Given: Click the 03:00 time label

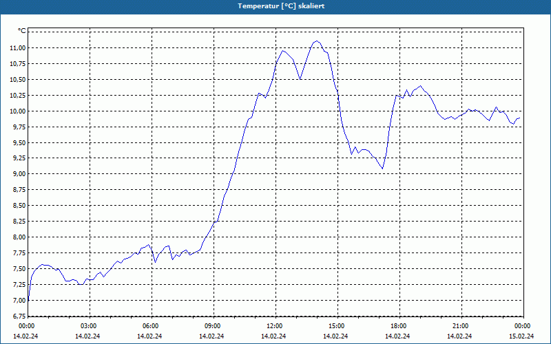Looking at the screenshot, I should coord(90,326).
